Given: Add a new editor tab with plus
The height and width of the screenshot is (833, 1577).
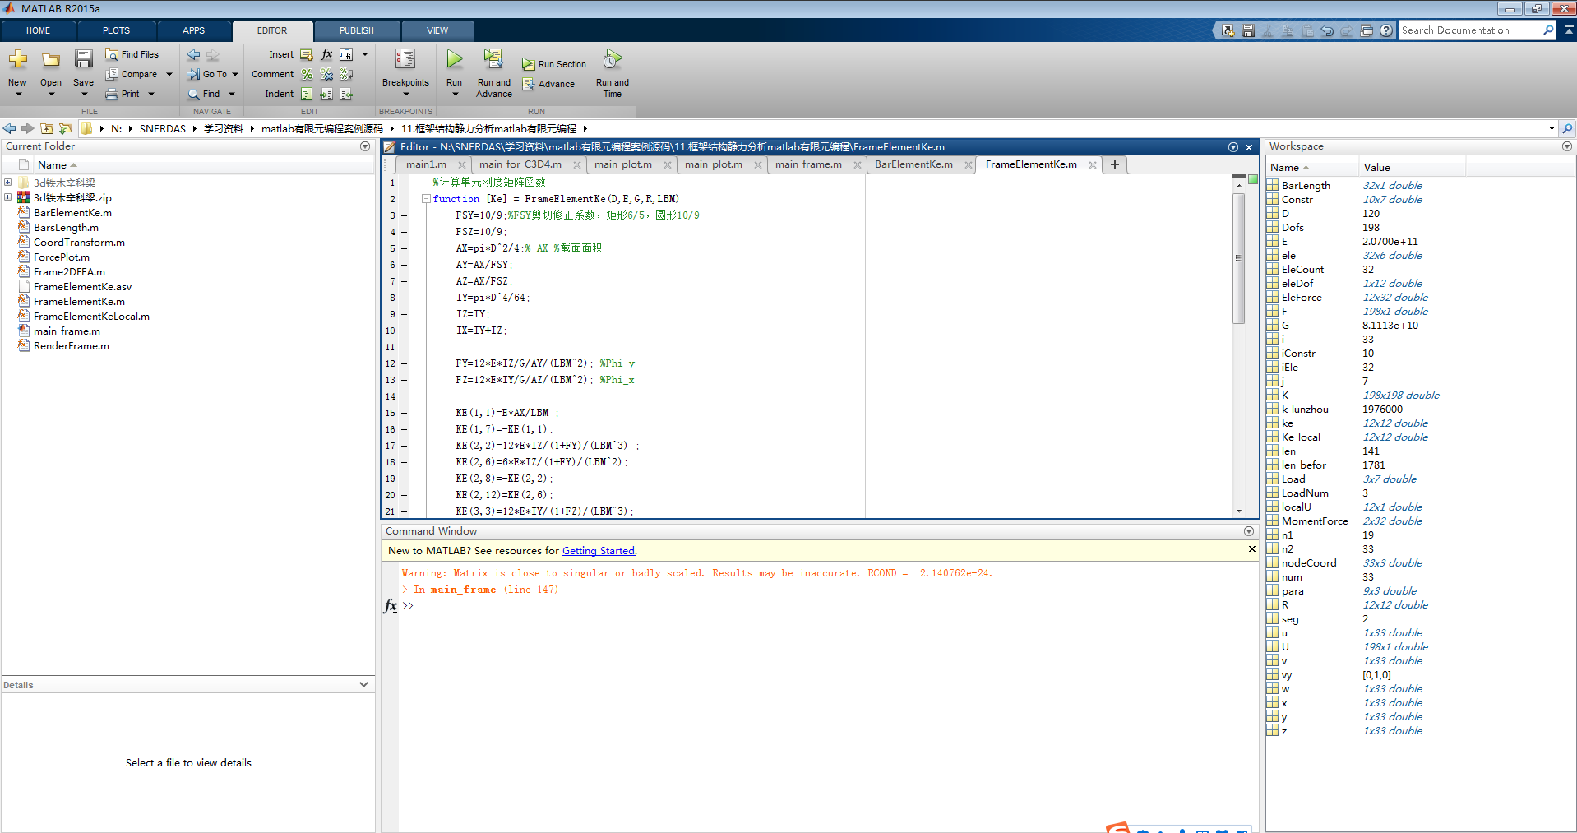Looking at the screenshot, I should point(1115,164).
